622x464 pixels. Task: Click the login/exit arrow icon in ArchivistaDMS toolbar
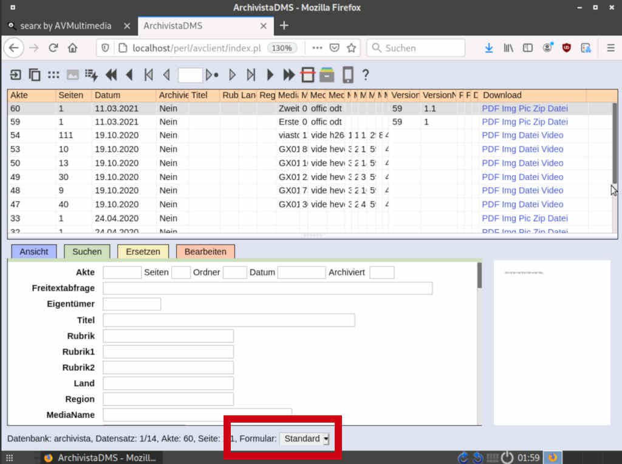(15, 75)
